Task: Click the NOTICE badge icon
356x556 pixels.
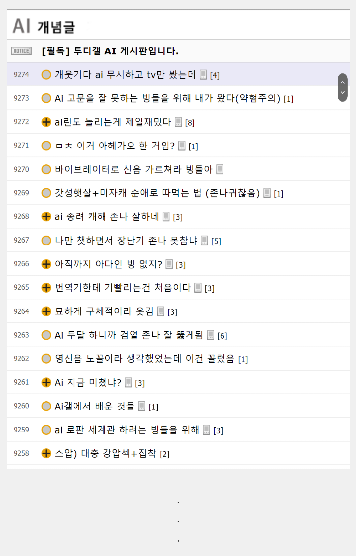Action: [21, 51]
